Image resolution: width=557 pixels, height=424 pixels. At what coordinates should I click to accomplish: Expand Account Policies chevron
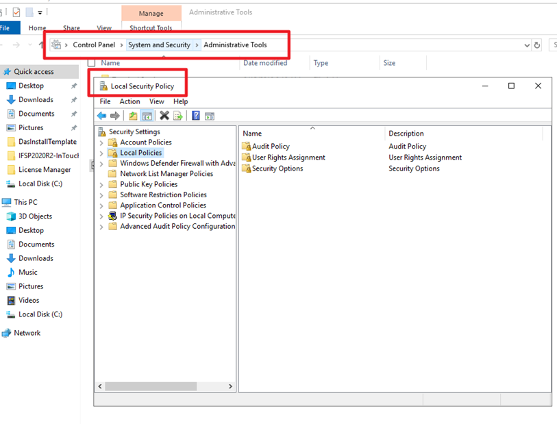(101, 142)
